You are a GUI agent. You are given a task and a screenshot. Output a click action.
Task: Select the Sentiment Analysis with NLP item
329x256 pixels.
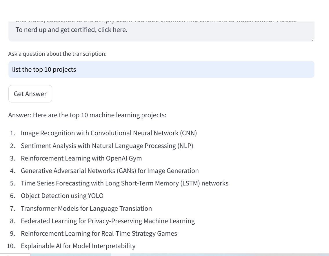click(x=107, y=146)
